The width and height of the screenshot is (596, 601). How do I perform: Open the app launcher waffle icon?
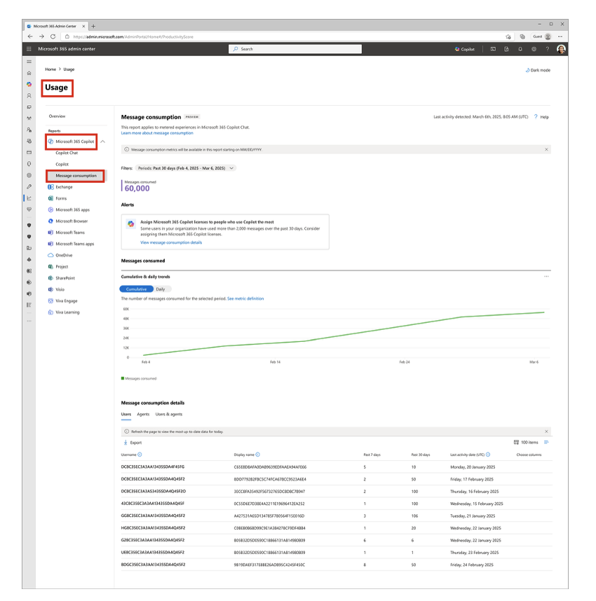click(29, 49)
